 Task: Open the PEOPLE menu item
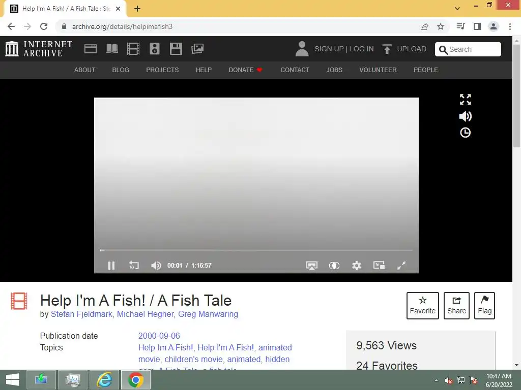point(426,70)
